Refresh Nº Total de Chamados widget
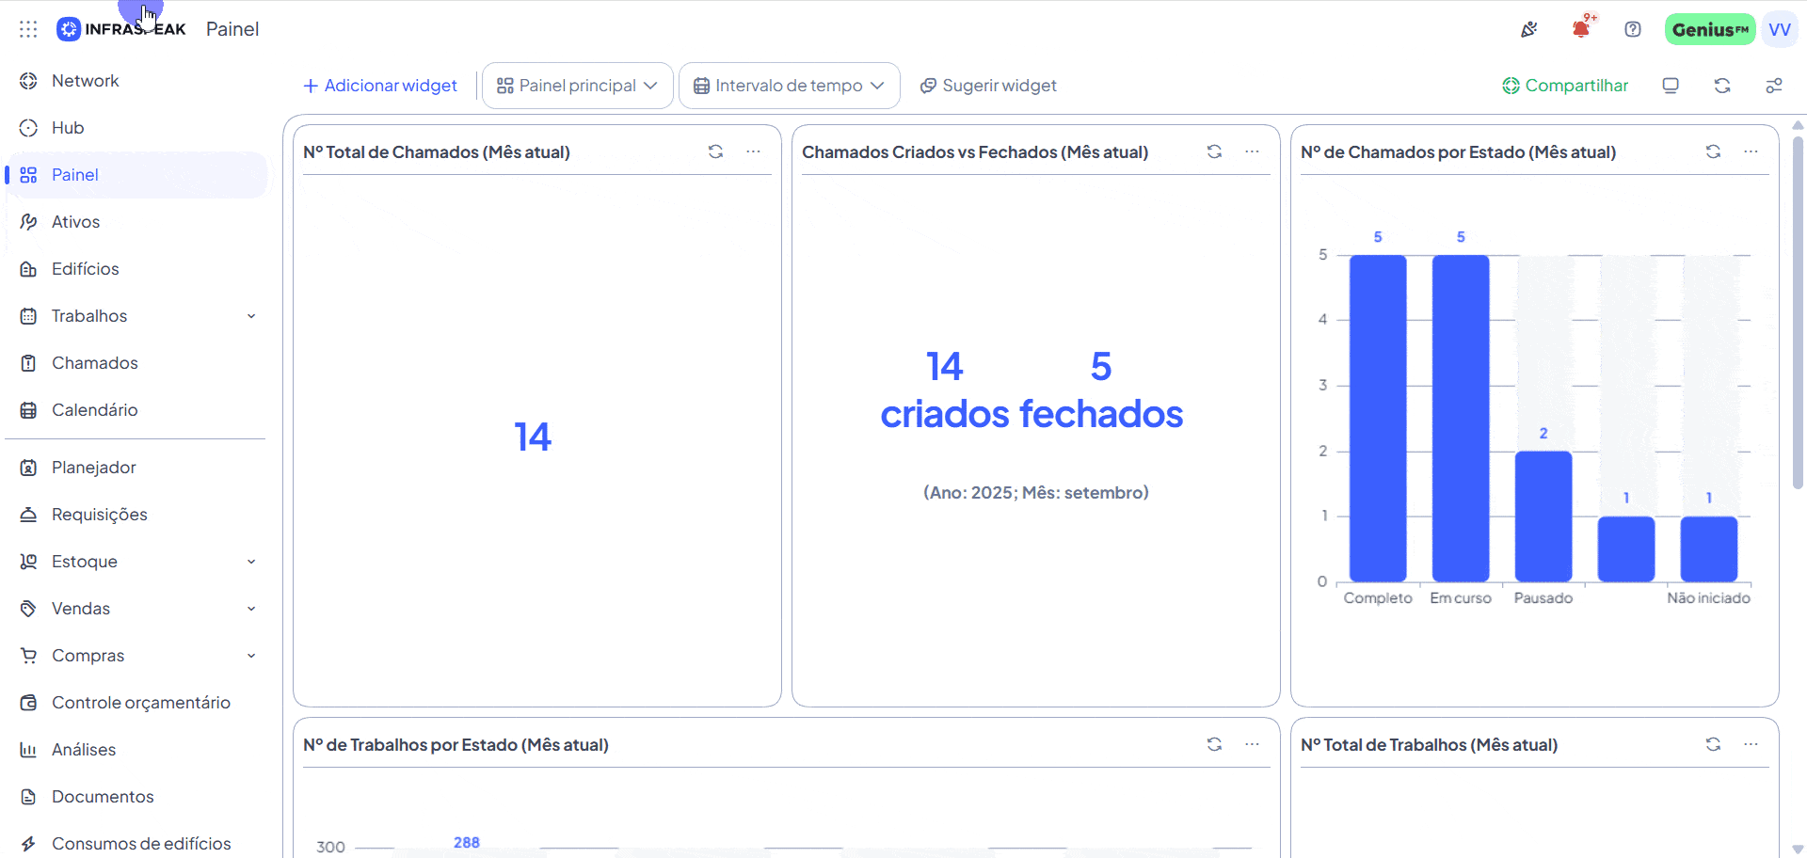 coord(715,151)
